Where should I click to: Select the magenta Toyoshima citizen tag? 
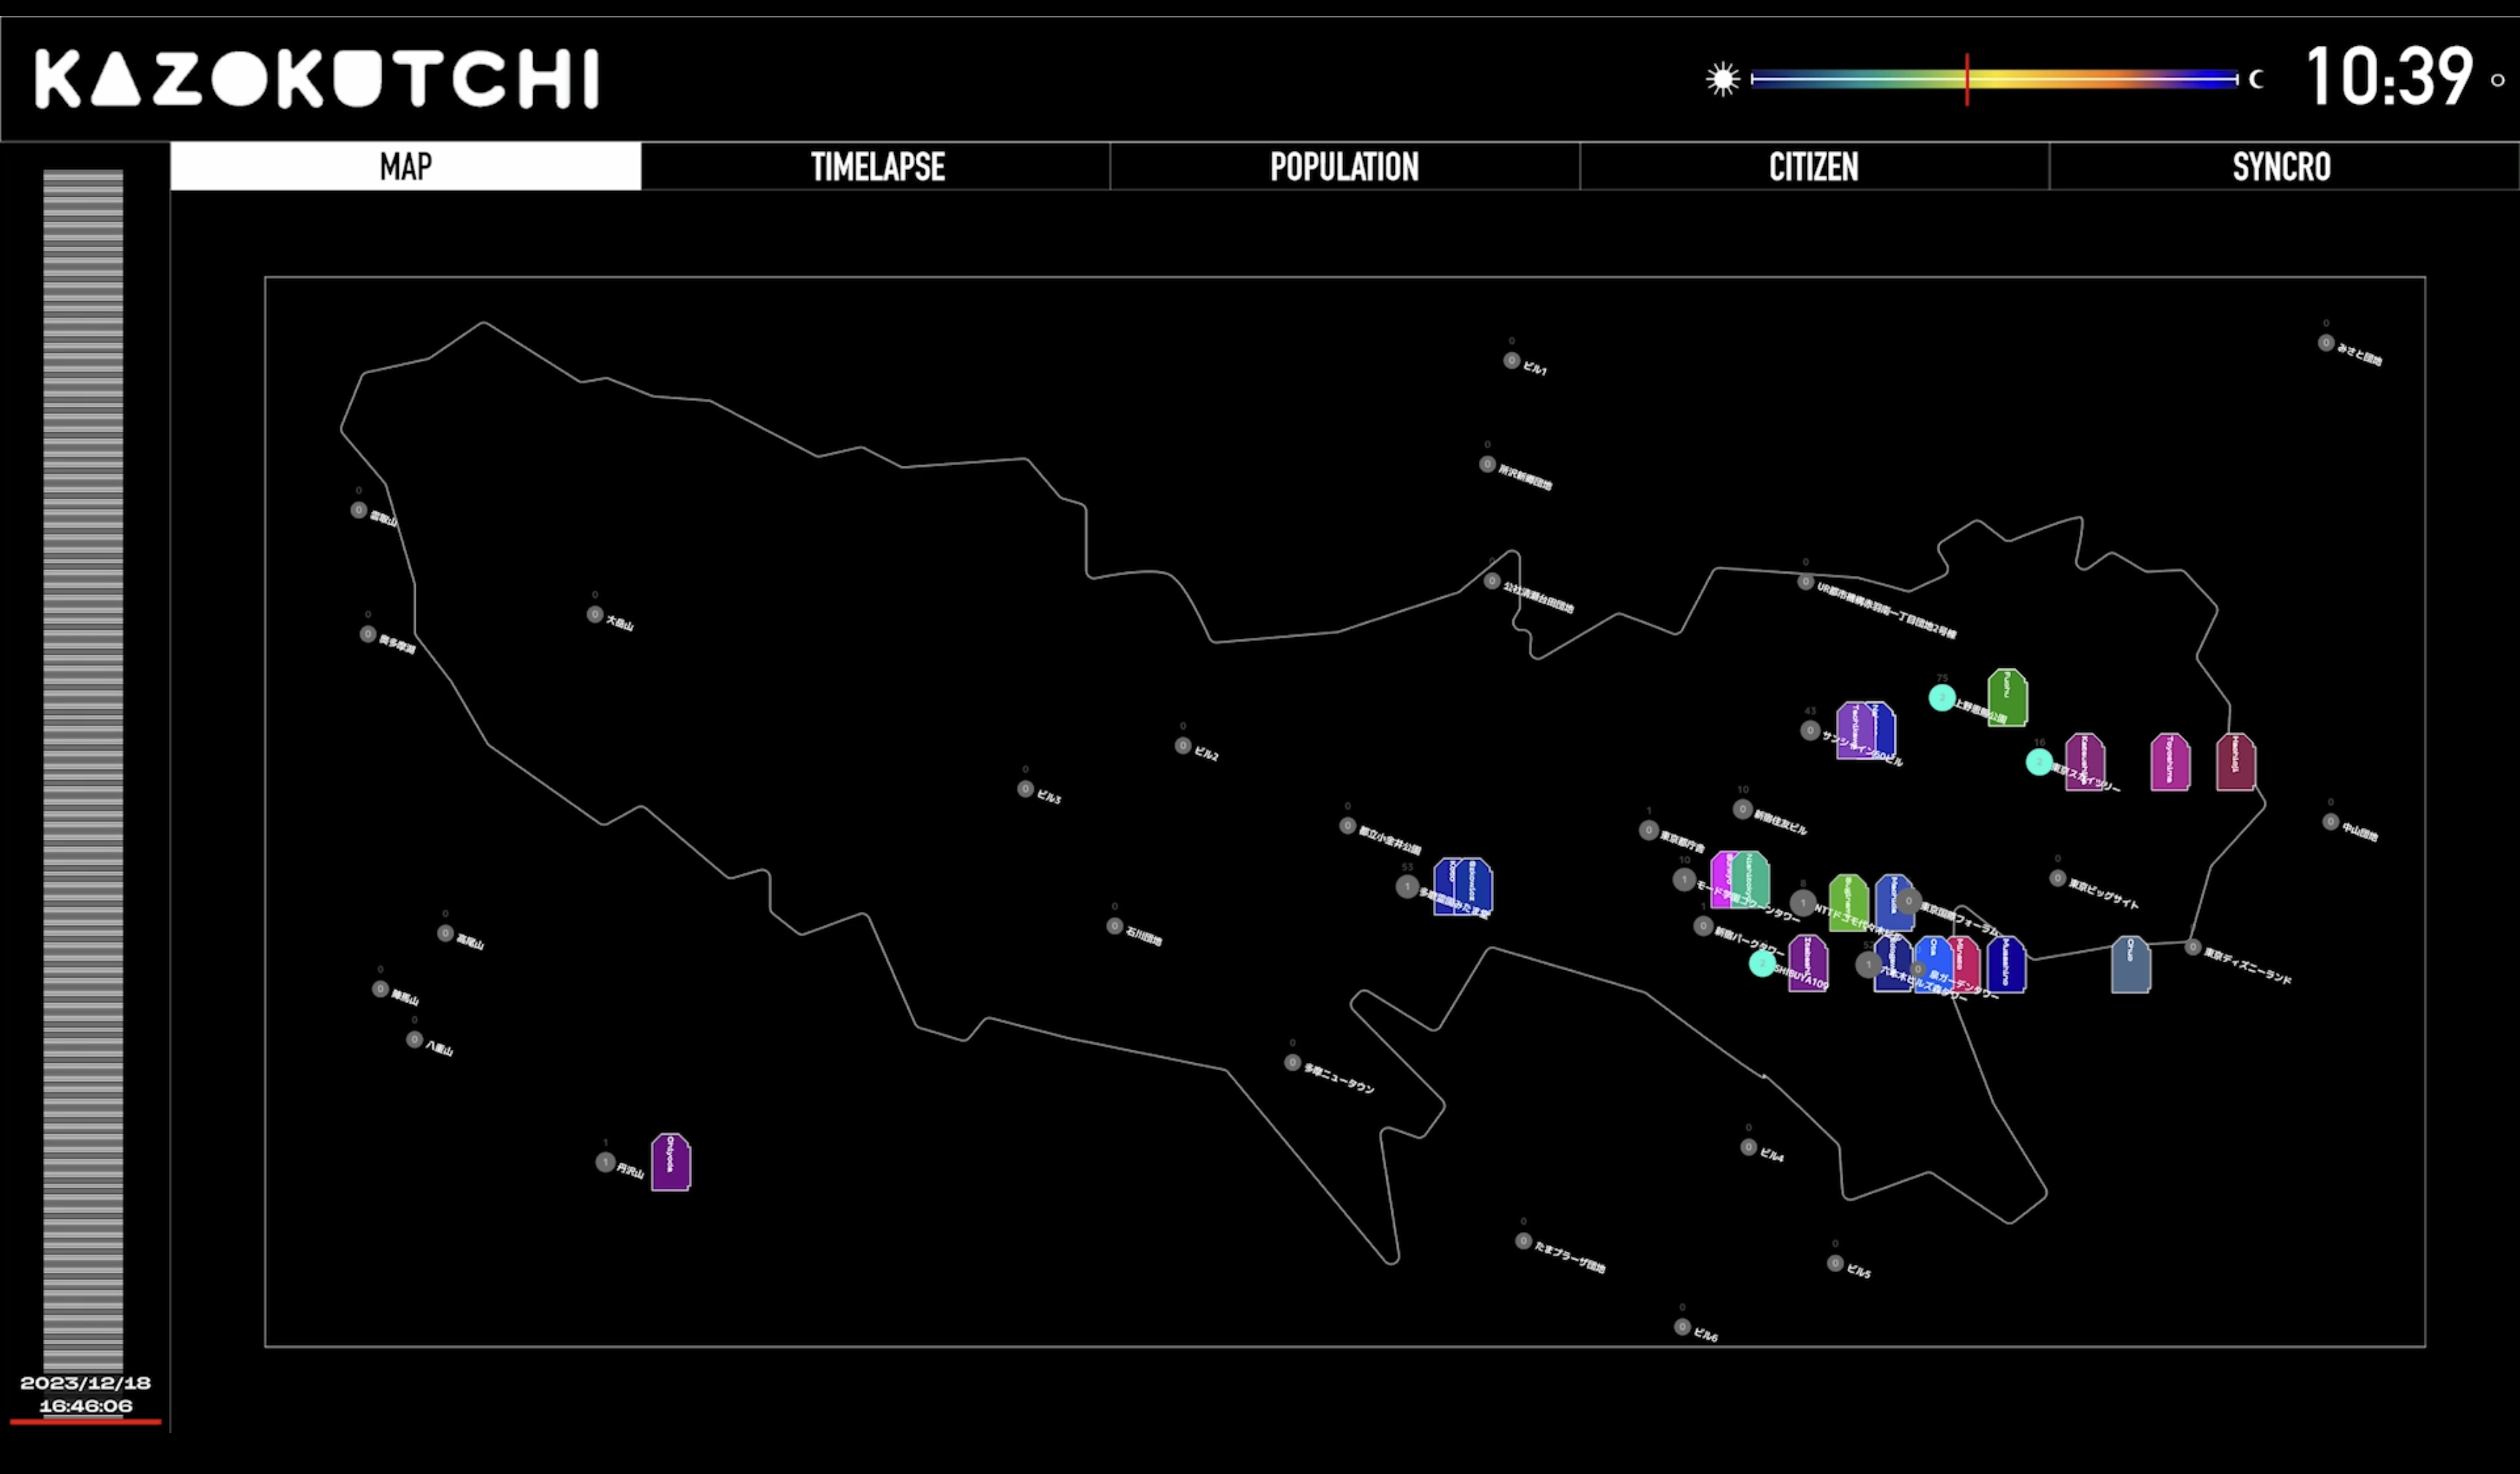2169,762
